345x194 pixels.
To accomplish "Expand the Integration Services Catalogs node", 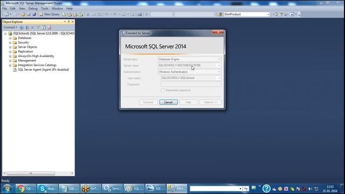I will (x=10, y=65).
